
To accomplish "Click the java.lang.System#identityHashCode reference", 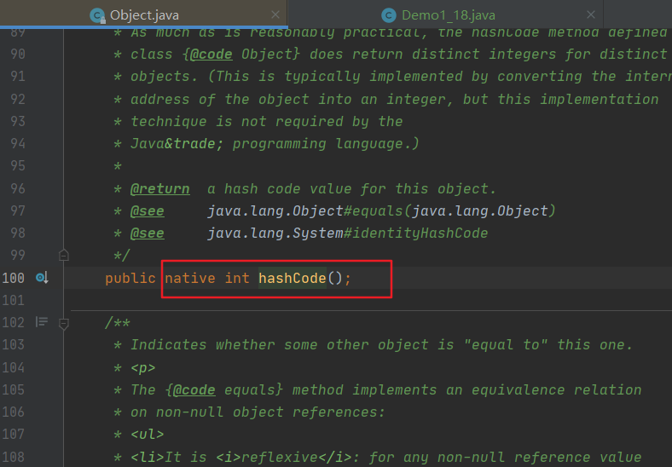I will (x=347, y=233).
